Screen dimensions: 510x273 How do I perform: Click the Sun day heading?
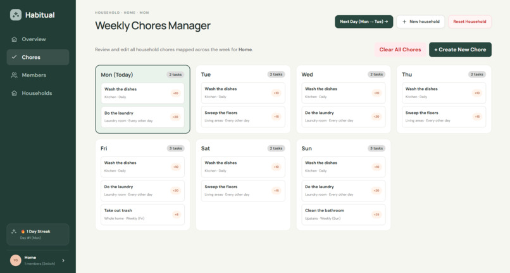(306, 148)
